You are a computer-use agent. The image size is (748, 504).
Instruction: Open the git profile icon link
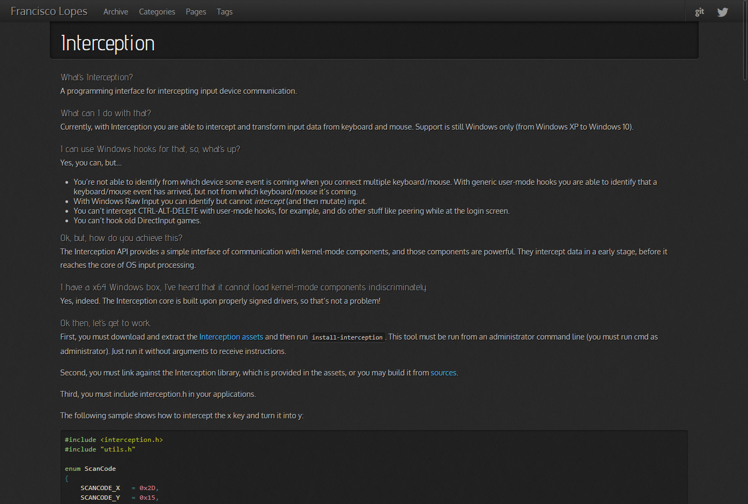699,12
